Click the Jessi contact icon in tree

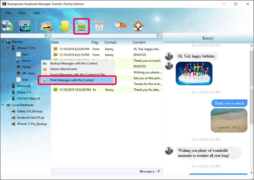tap(18, 54)
